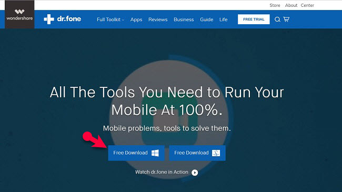Open the search magnifier icon

pos(277,19)
